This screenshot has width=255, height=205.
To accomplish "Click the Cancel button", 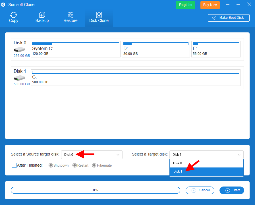I will coord(200,190).
